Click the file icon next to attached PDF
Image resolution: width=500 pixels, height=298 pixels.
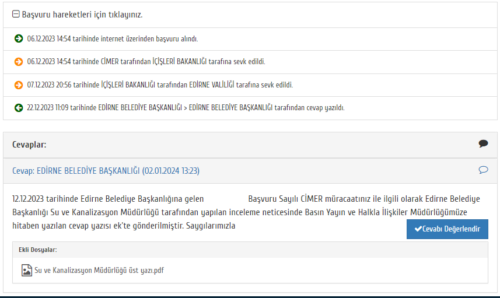(x=26, y=271)
